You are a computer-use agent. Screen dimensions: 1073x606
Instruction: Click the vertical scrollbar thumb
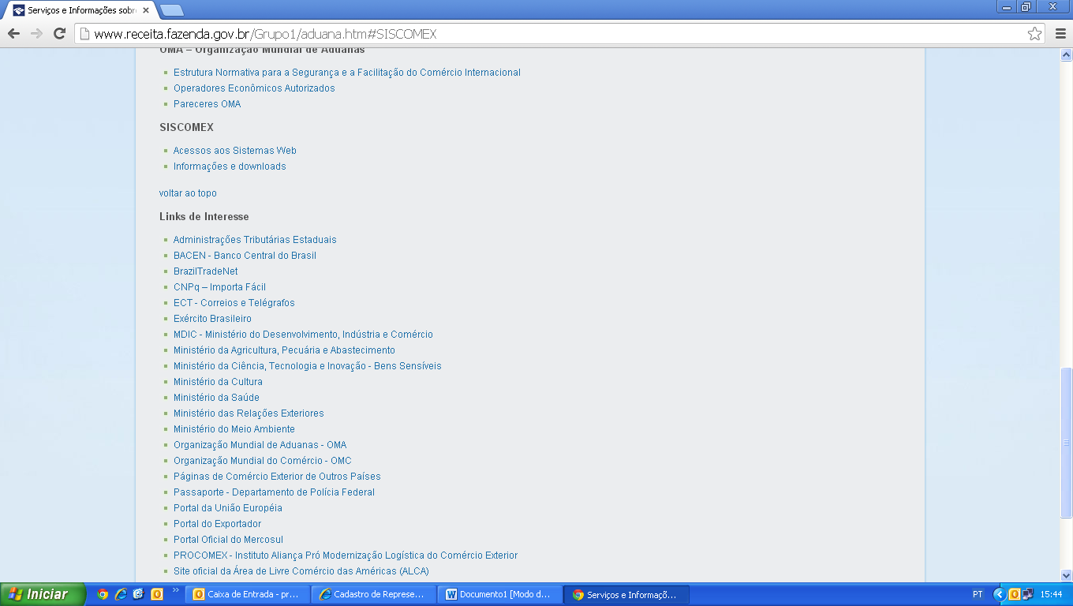(x=1066, y=442)
